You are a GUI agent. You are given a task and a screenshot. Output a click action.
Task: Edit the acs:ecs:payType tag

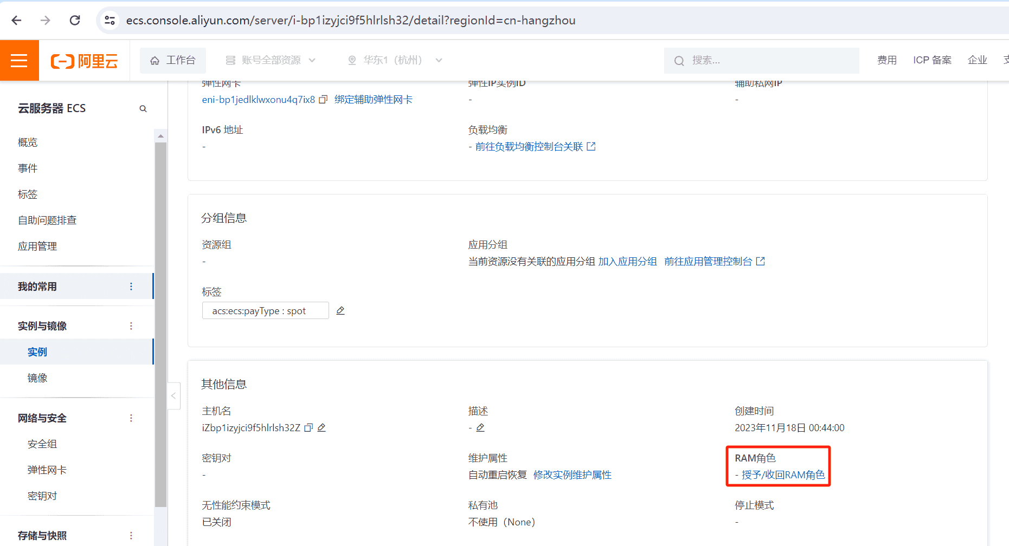coord(340,310)
